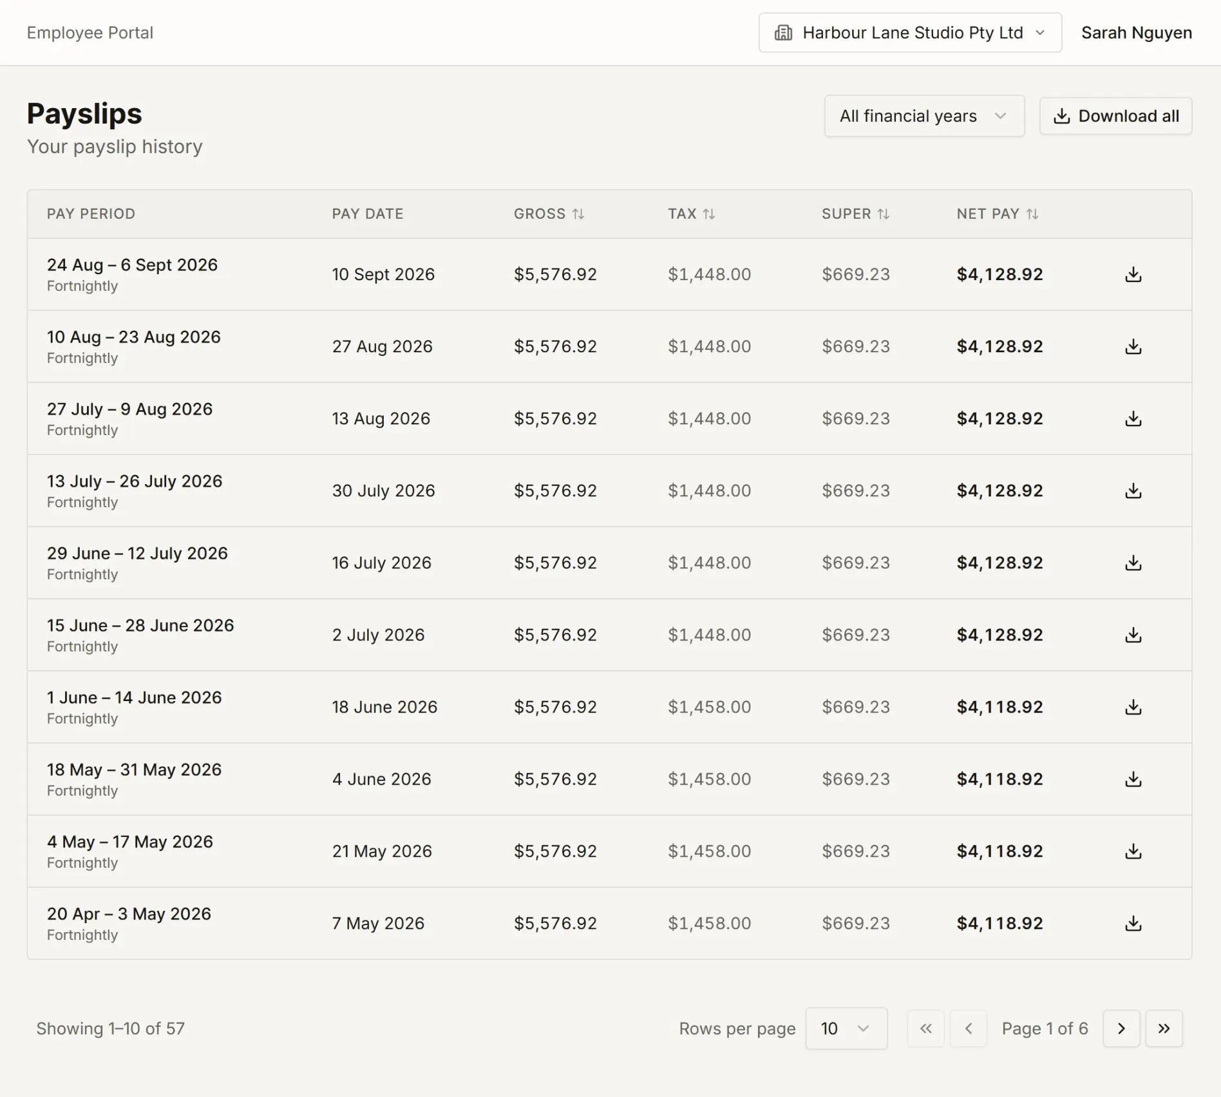The height and width of the screenshot is (1097, 1221).
Task: Click pay period 13 July – 26 July 2026
Action: pos(135,482)
